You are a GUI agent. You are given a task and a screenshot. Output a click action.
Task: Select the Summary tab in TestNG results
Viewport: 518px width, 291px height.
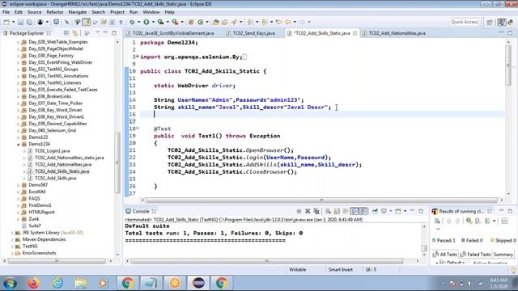[x=503, y=255]
